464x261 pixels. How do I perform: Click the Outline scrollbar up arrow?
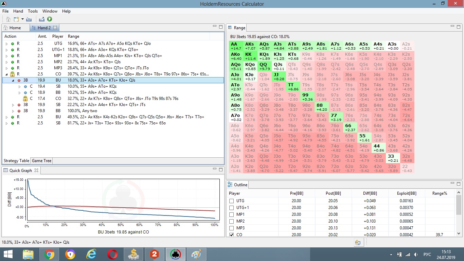pyautogui.click(x=459, y=192)
